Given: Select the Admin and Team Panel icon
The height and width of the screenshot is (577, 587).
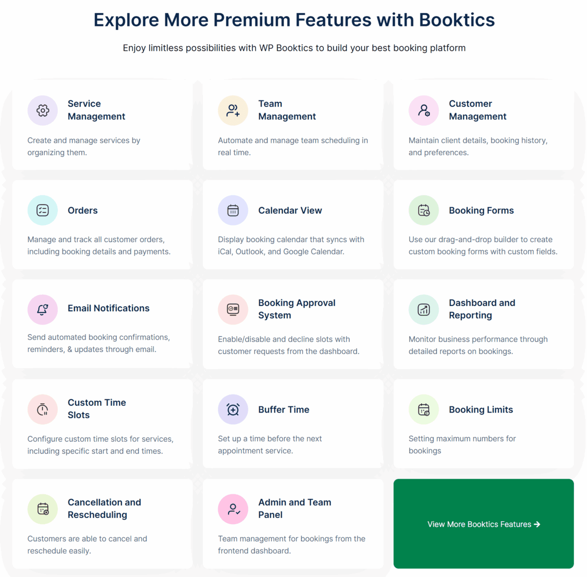Looking at the screenshot, I should click(233, 509).
